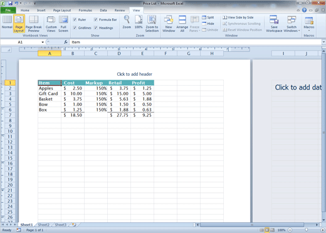
Task: Open a New Window
Action: [169, 24]
